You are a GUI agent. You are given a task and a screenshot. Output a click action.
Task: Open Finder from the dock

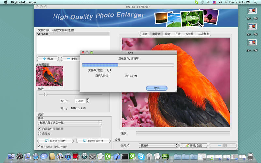click(x=12, y=156)
